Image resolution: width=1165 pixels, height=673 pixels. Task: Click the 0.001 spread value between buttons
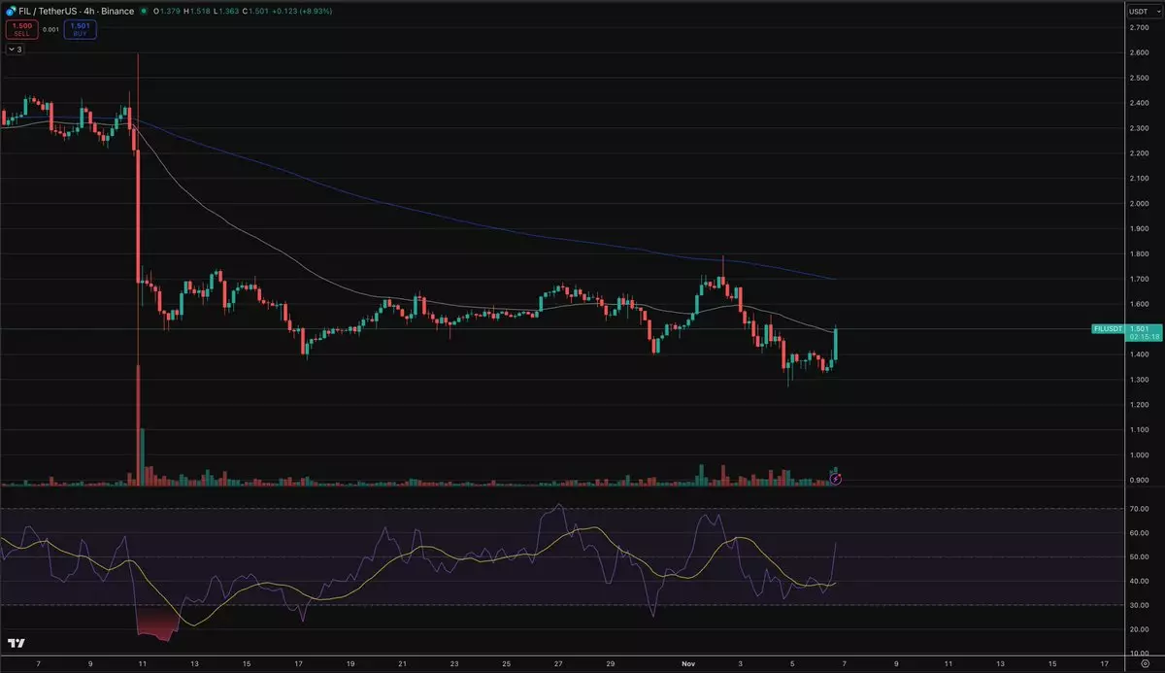click(x=50, y=29)
